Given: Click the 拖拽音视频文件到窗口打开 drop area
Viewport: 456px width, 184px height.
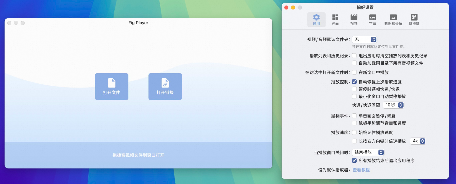Looking at the screenshot, I should coord(138,155).
